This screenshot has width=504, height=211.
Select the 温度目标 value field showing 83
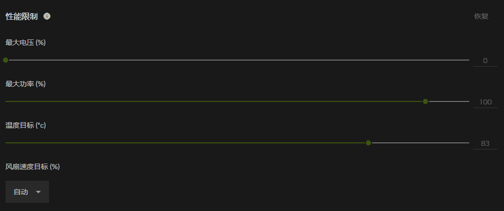pyautogui.click(x=485, y=143)
